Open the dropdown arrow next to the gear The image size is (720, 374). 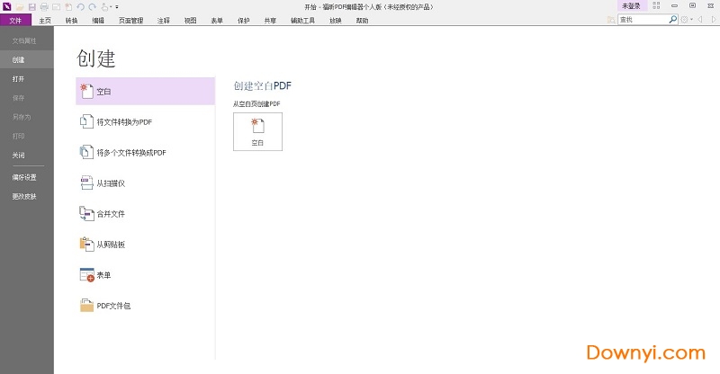coord(691,19)
